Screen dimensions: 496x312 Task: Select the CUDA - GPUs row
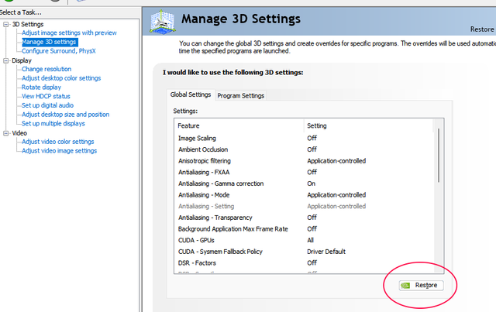click(x=303, y=241)
